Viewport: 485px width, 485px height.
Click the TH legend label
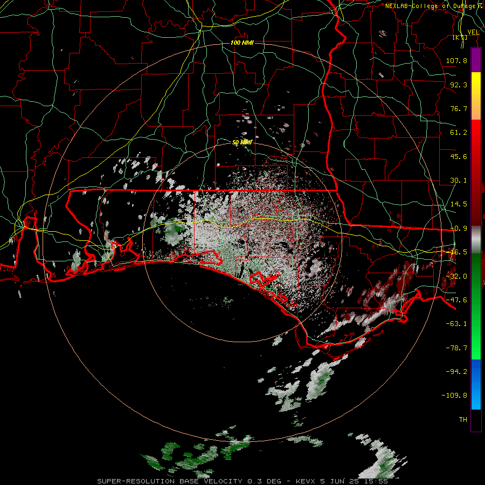[x=463, y=420]
